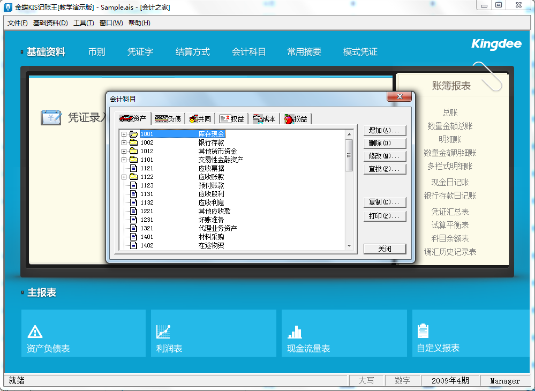The width and height of the screenshot is (535, 391).
Task: Click the document icon of 1231 坏账准备
Action: pyautogui.click(x=134, y=220)
